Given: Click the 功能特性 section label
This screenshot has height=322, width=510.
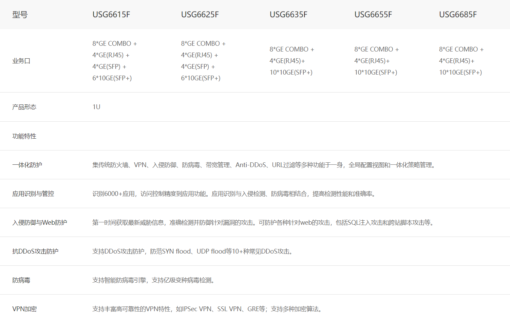Looking at the screenshot, I should click(24, 136).
